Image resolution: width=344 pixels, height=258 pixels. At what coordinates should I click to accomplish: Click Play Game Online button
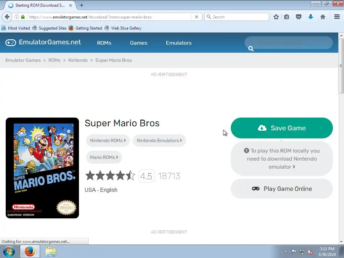pyautogui.click(x=282, y=189)
